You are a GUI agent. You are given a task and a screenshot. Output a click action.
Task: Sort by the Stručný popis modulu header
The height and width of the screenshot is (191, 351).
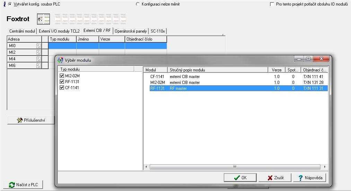[218, 70]
